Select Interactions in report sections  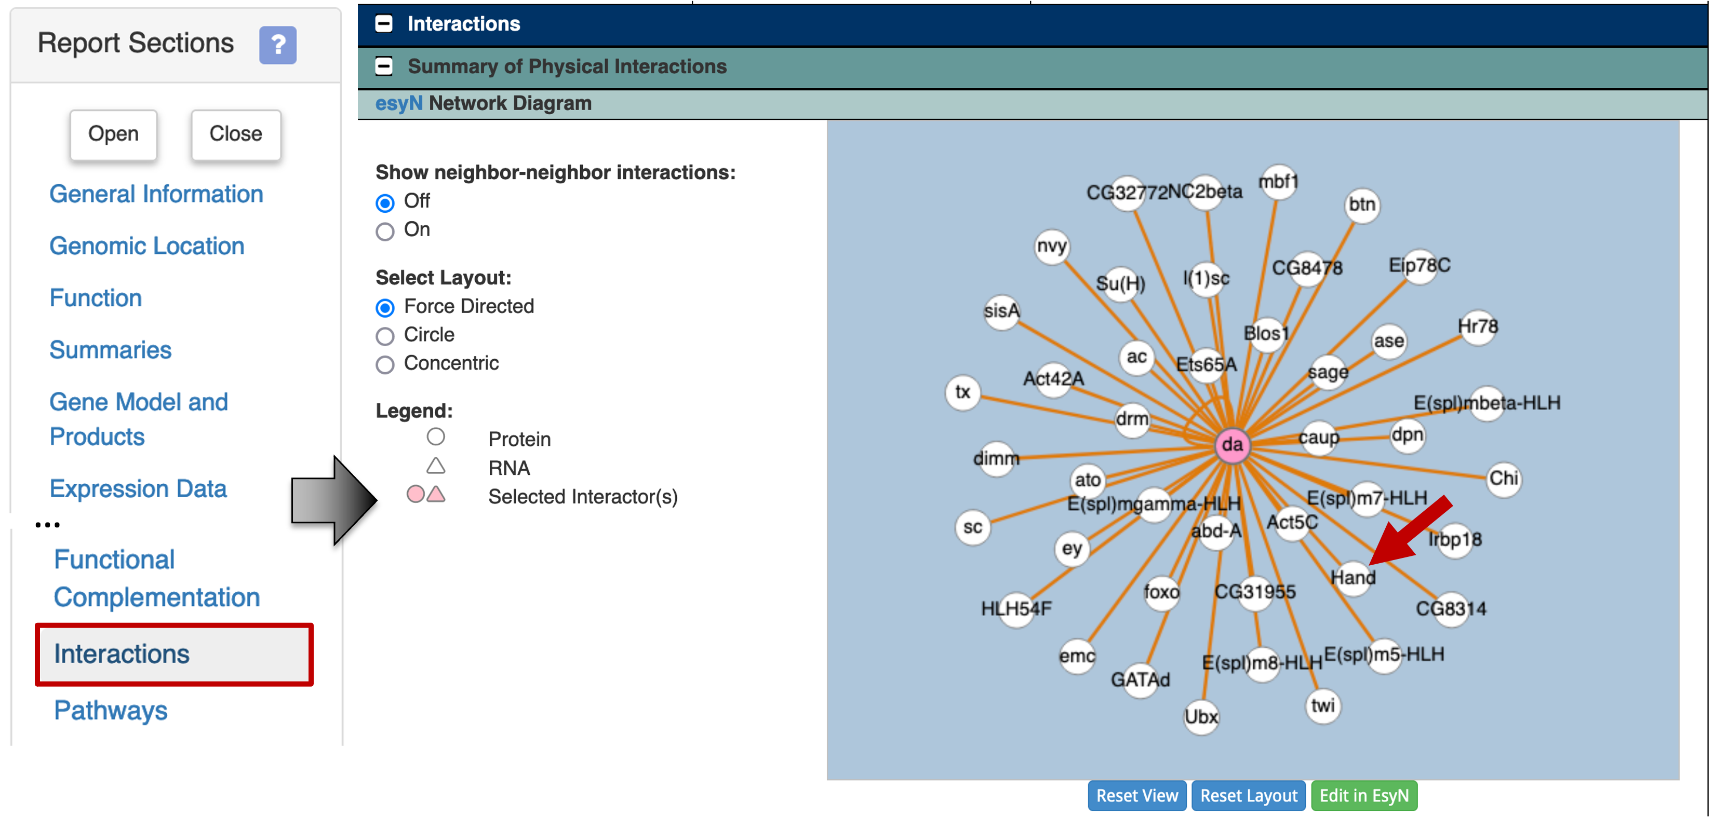[175, 654]
